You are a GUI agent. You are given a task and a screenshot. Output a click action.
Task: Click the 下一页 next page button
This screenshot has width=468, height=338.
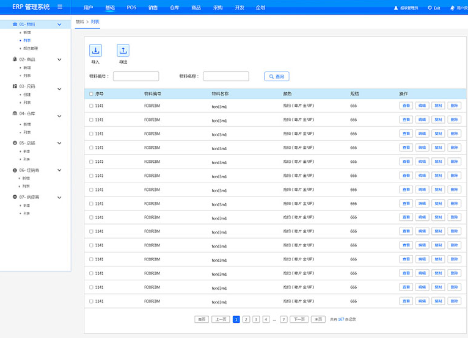click(299, 319)
